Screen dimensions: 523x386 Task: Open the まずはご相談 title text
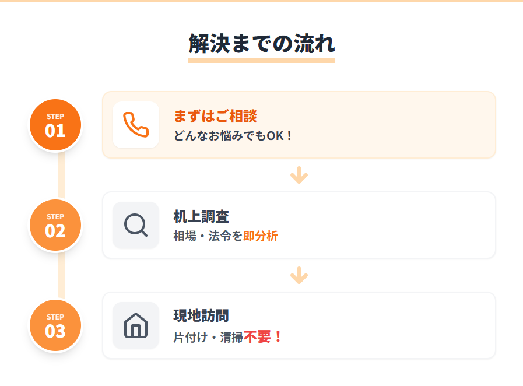tap(215, 116)
